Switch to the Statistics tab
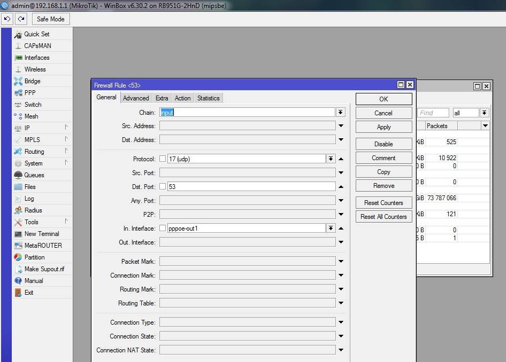506x362 pixels. (x=208, y=98)
